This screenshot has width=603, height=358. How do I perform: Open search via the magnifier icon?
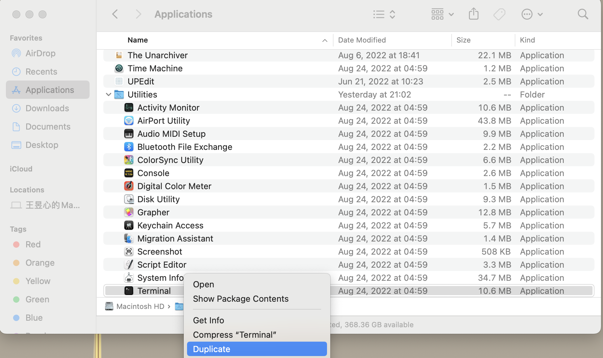583,14
